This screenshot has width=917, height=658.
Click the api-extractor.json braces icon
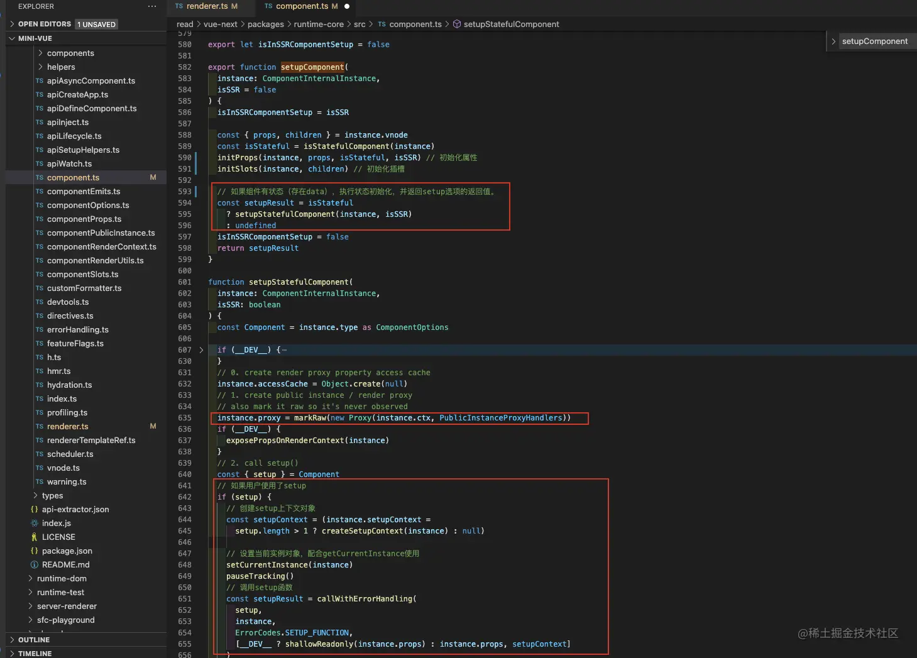[35, 510]
